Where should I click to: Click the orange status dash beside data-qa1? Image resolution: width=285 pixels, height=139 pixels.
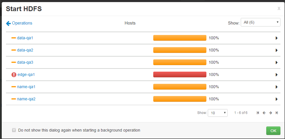click(x=13, y=38)
